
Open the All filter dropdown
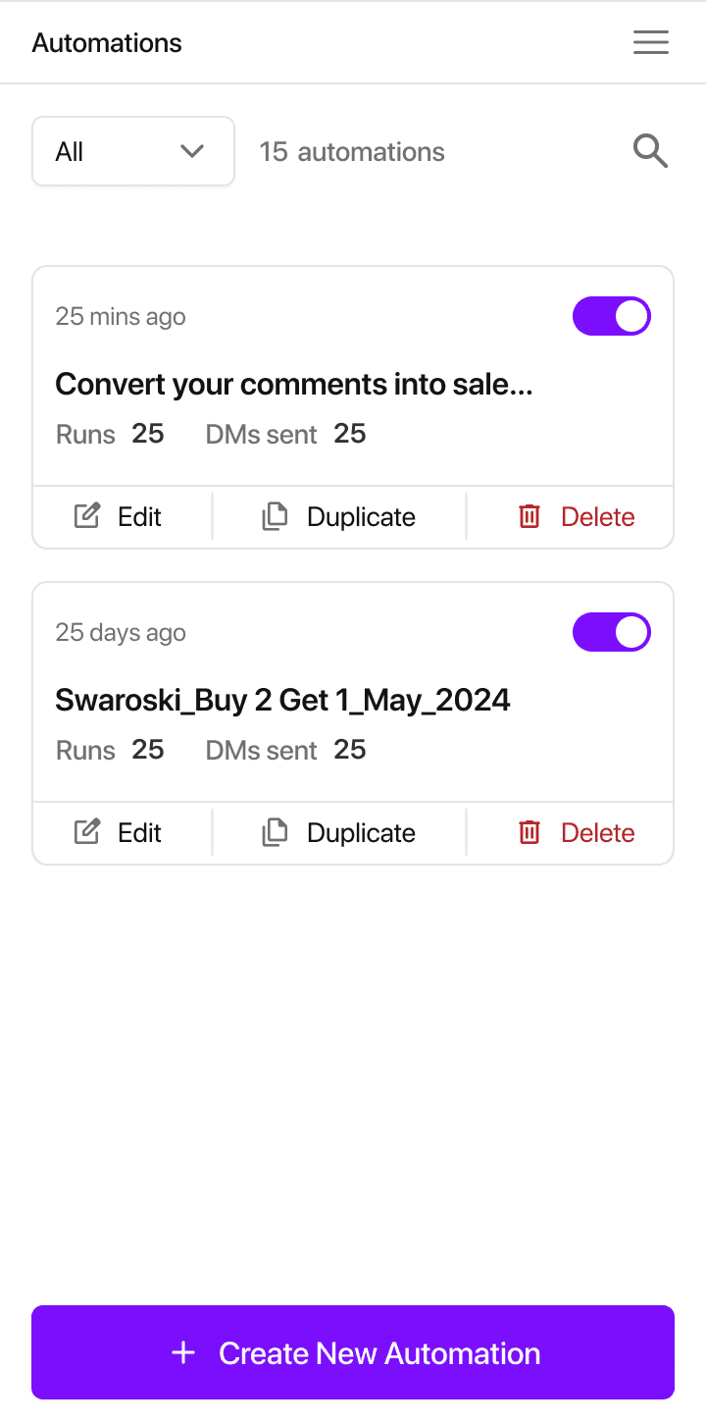(x=133, y=151)
